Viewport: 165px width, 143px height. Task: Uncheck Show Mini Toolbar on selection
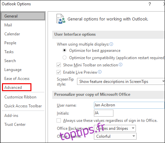(59, 65)
